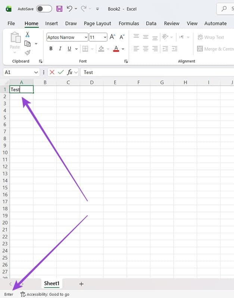The width and height of the screenshot is (234, 298).
Task: Expand the font size dropdown
Action: pyautogui.click(x=105, y=37)
